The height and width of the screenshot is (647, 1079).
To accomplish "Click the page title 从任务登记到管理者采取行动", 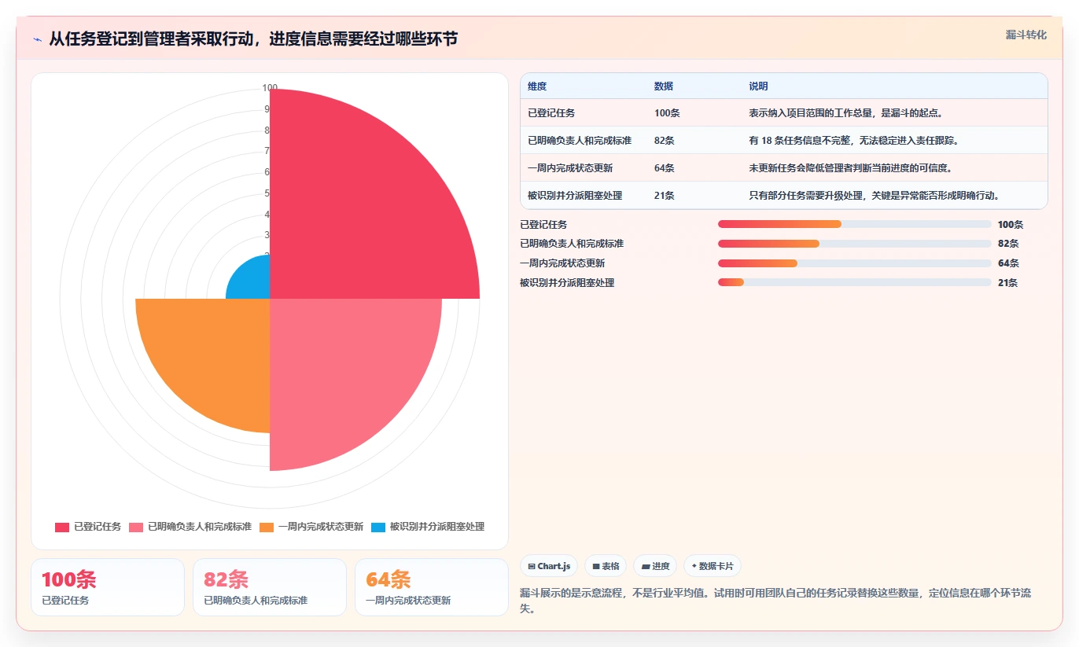I will (x=253, y=39).
